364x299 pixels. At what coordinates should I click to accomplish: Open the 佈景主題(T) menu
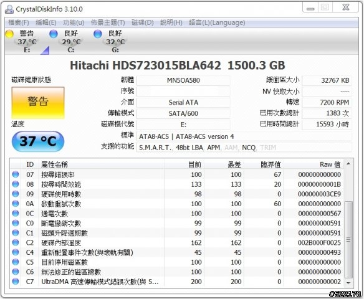108,22
